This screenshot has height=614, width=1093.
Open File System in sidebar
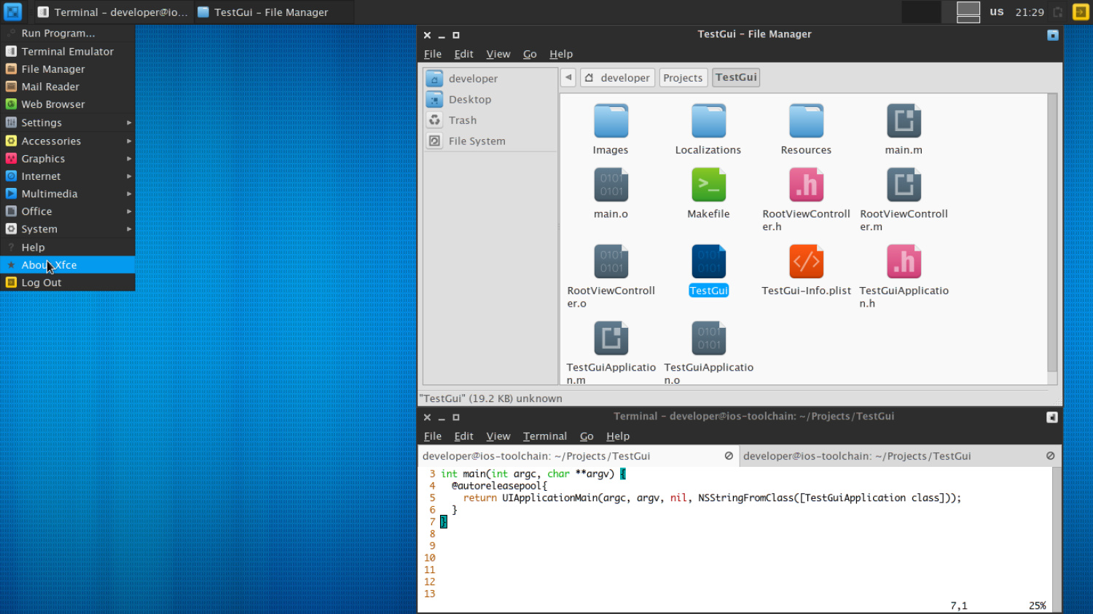pos(490,141)
